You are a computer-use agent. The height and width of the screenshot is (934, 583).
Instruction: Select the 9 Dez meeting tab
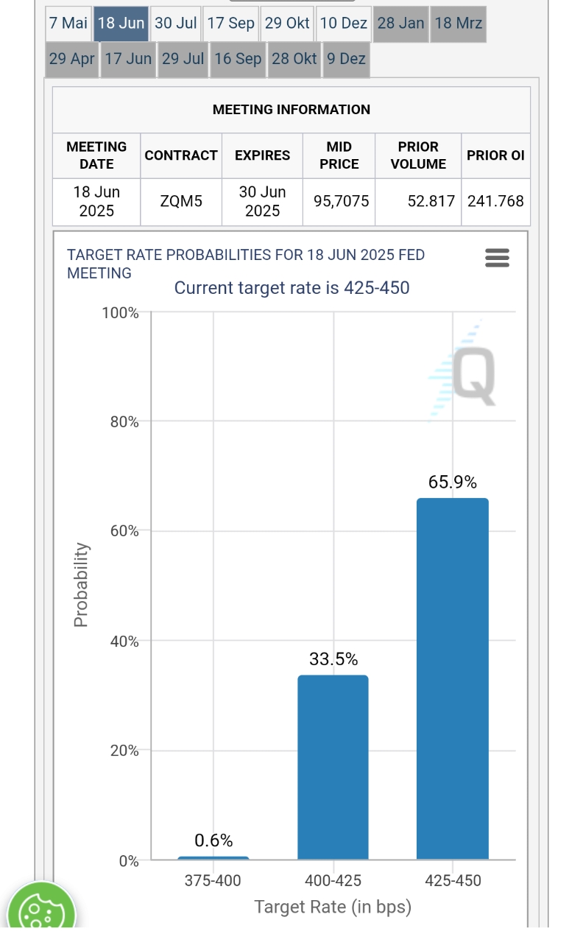(347, 59)
